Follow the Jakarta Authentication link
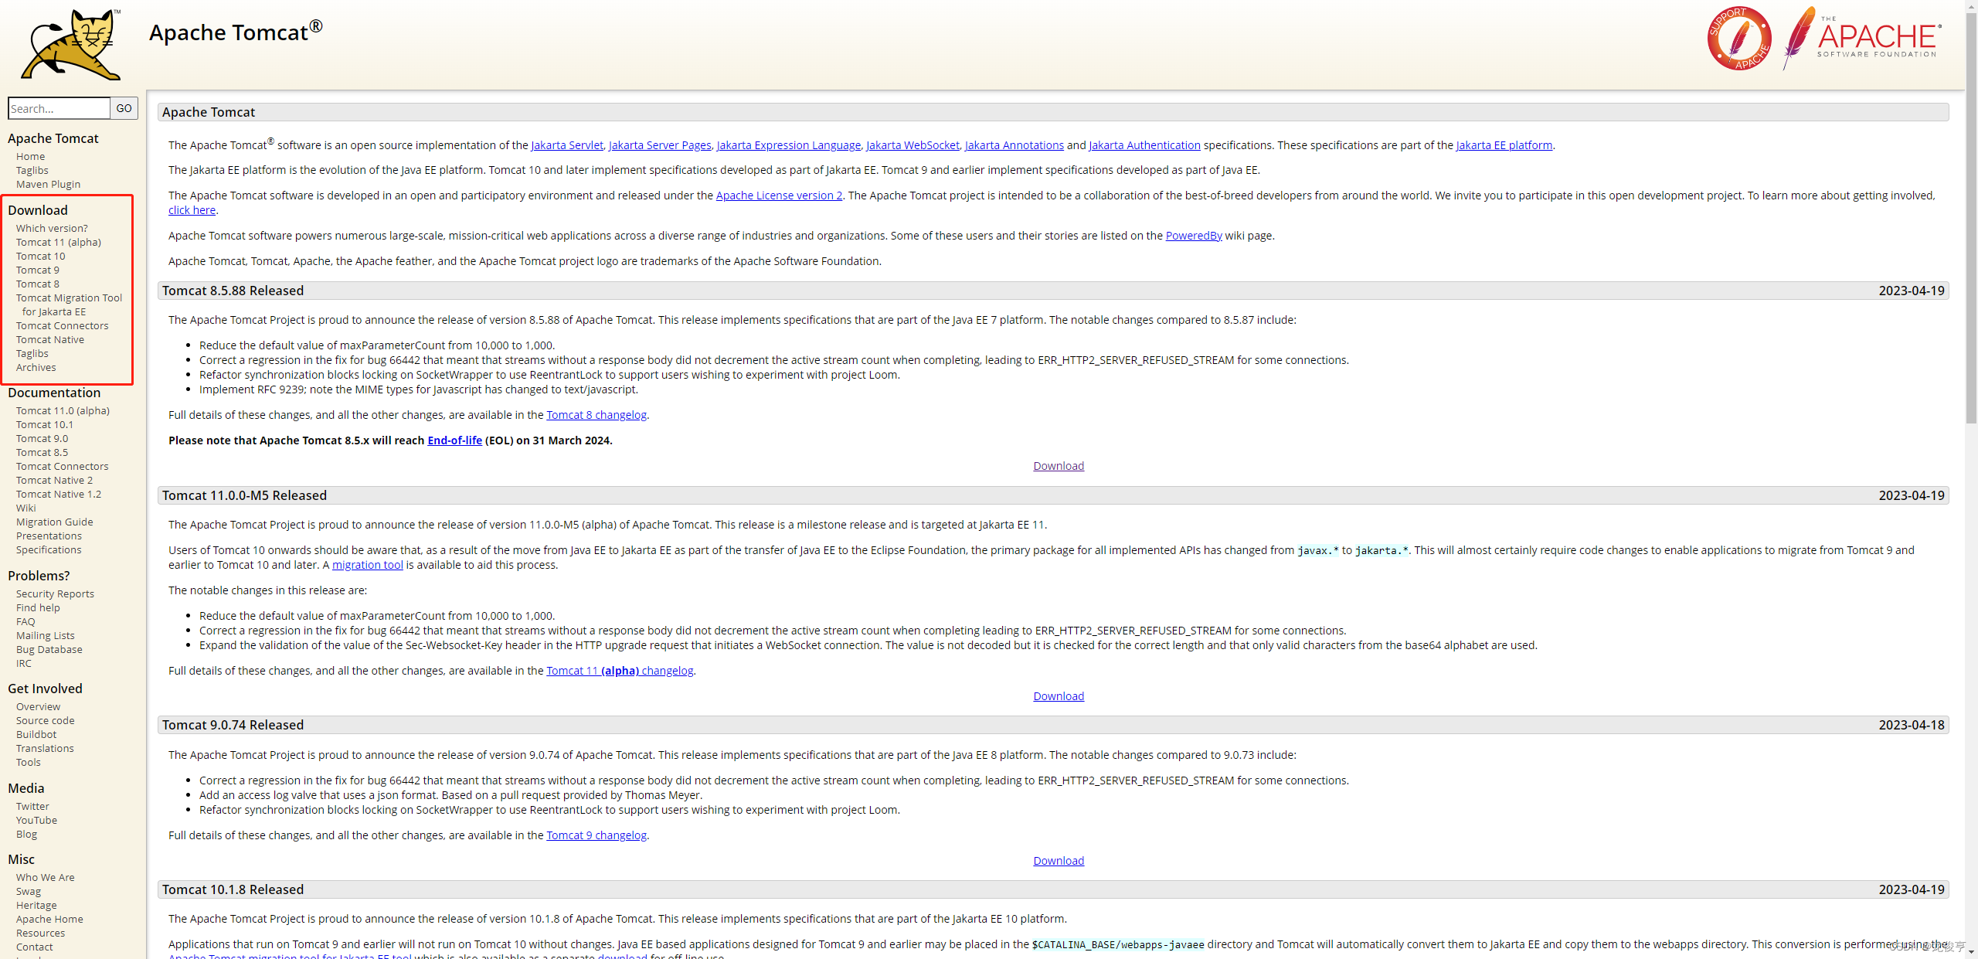The width and height of the screenshot is (1978, 959). [1145, 145]
